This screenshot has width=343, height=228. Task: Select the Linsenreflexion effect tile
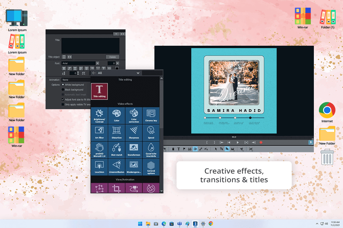click(117, 167)
